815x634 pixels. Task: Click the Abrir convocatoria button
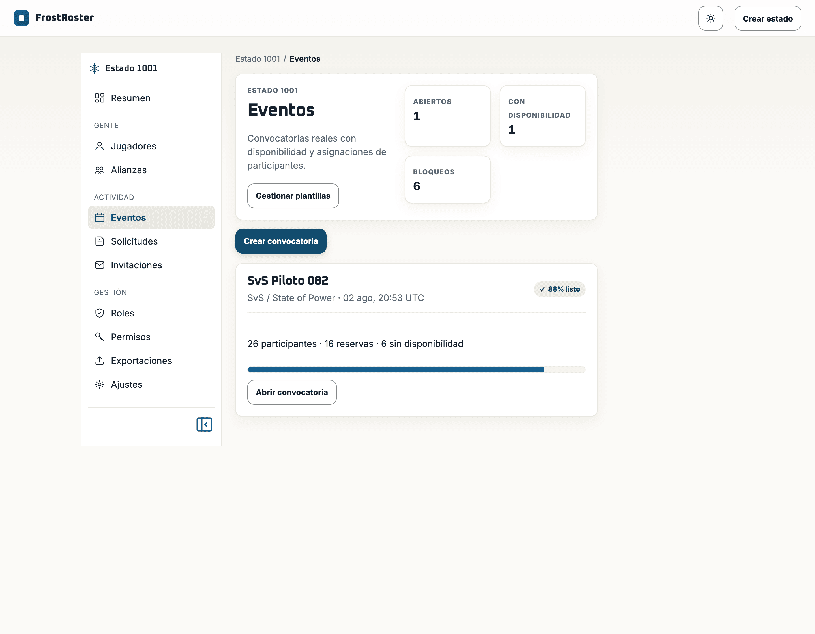[292, 392]
